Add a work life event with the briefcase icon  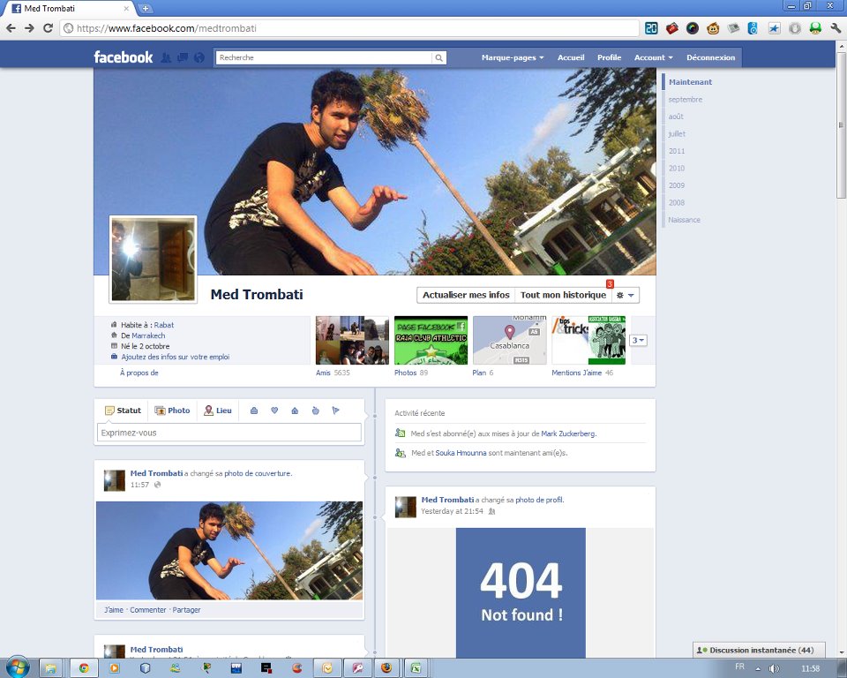(x=254, y=410)
